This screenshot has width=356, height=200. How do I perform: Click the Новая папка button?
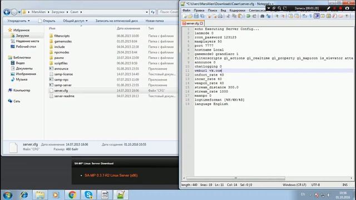pos(155,21)
